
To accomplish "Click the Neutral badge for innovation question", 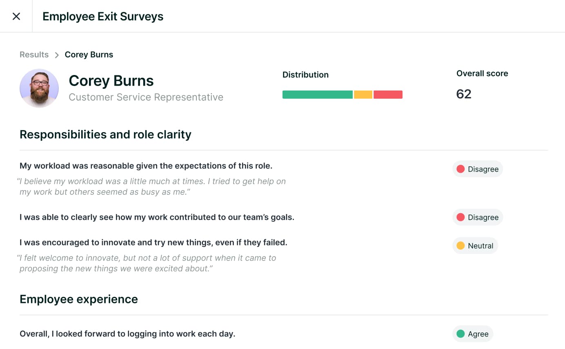I will pos(475,246).
